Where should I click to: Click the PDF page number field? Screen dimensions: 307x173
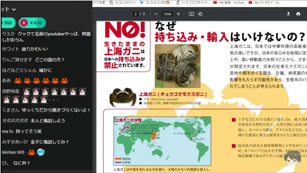(136, 14)
